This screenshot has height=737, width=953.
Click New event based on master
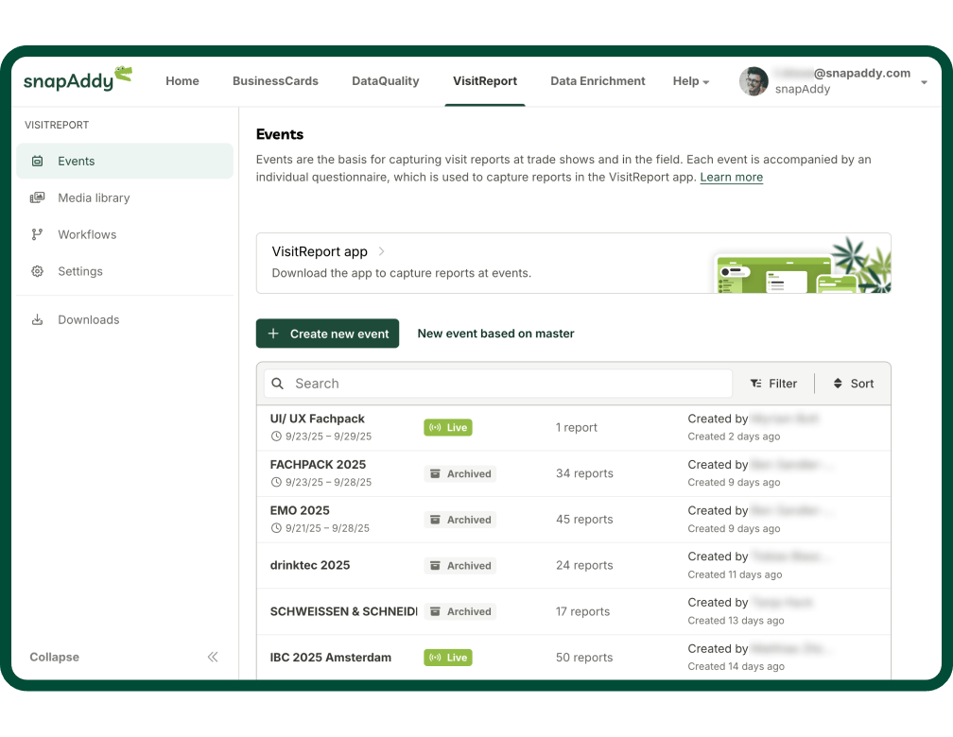click(x=495, y=334)
